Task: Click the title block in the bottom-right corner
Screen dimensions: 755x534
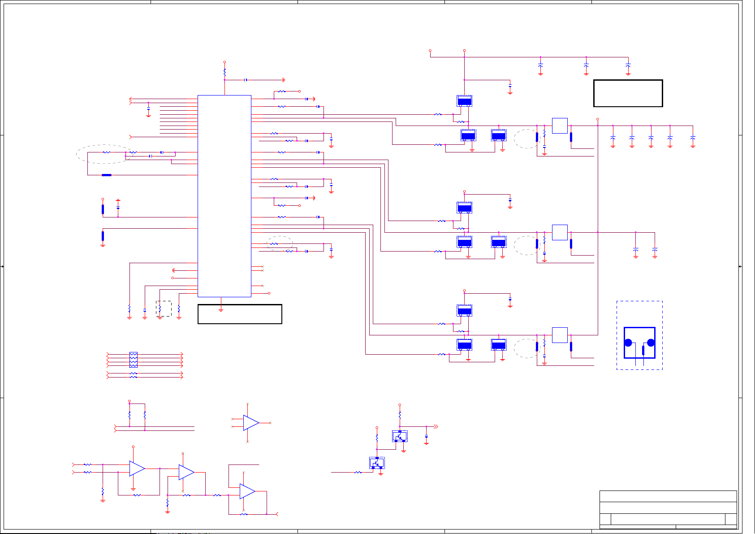Action: point(668,509)
